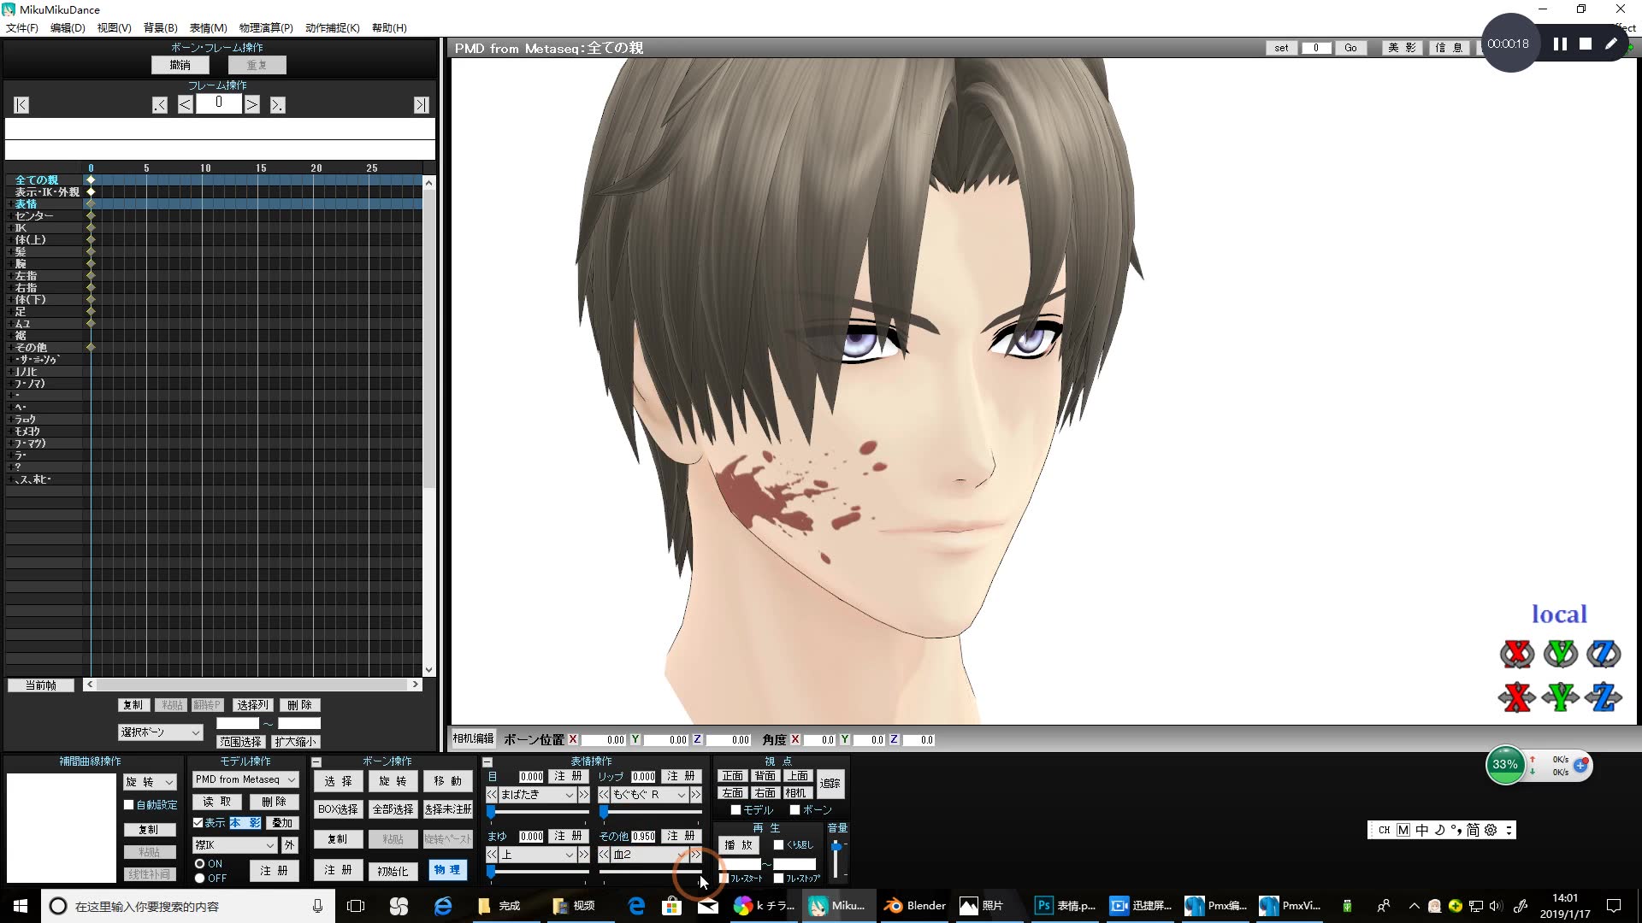Viewport: 1642px width, 923px height.
Task: Click the current frame number field
Action: coord(219,103)
